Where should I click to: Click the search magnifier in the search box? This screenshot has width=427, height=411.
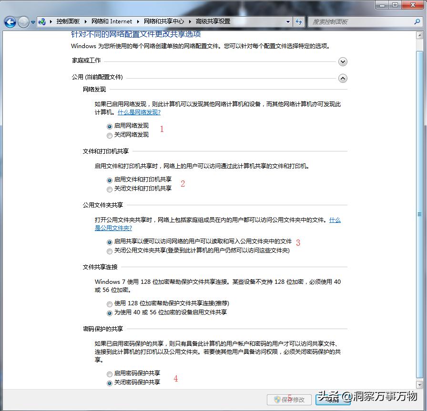[417, 22]
